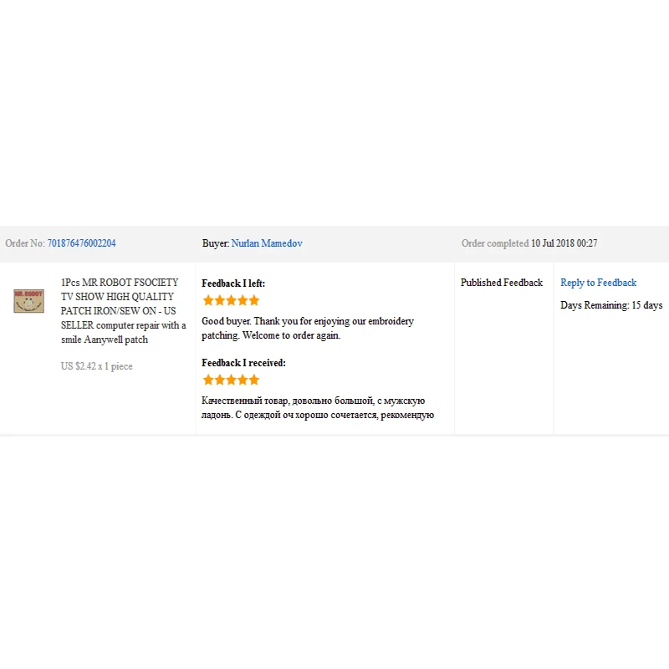Screen dimensions: 669x669
Task: Open the MR ROBOT patch thumbnail
Action: point(28,301)
